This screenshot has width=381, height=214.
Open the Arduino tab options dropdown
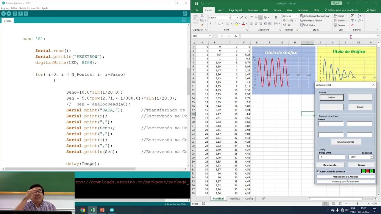click(x=184, y=20)
